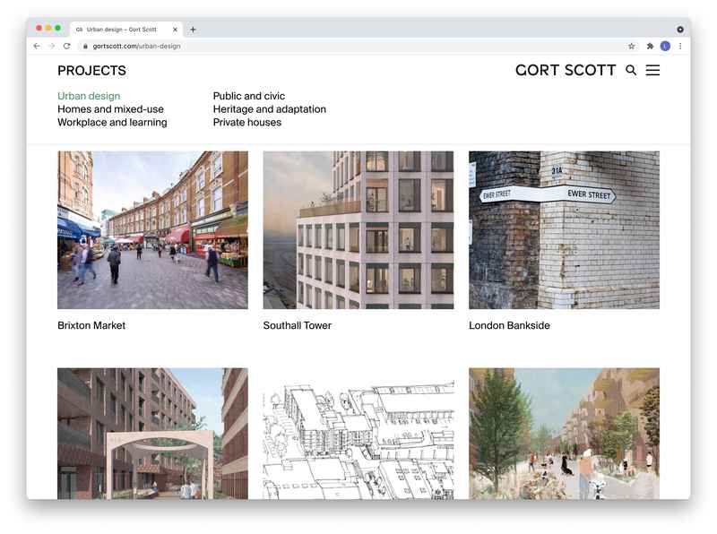Click the Brixton Market title link
The image size is (717, 534).
click(91, 325)
